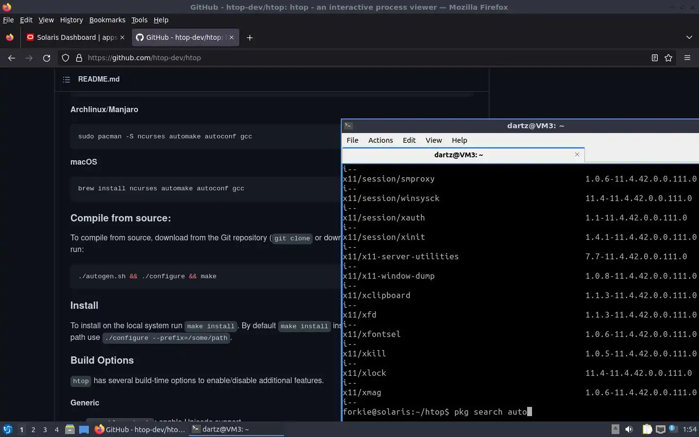Image resolution: width=699 pixels, height=437 pixels.
Task: Open terminal Actions menu
Action: tap(381, 140)
